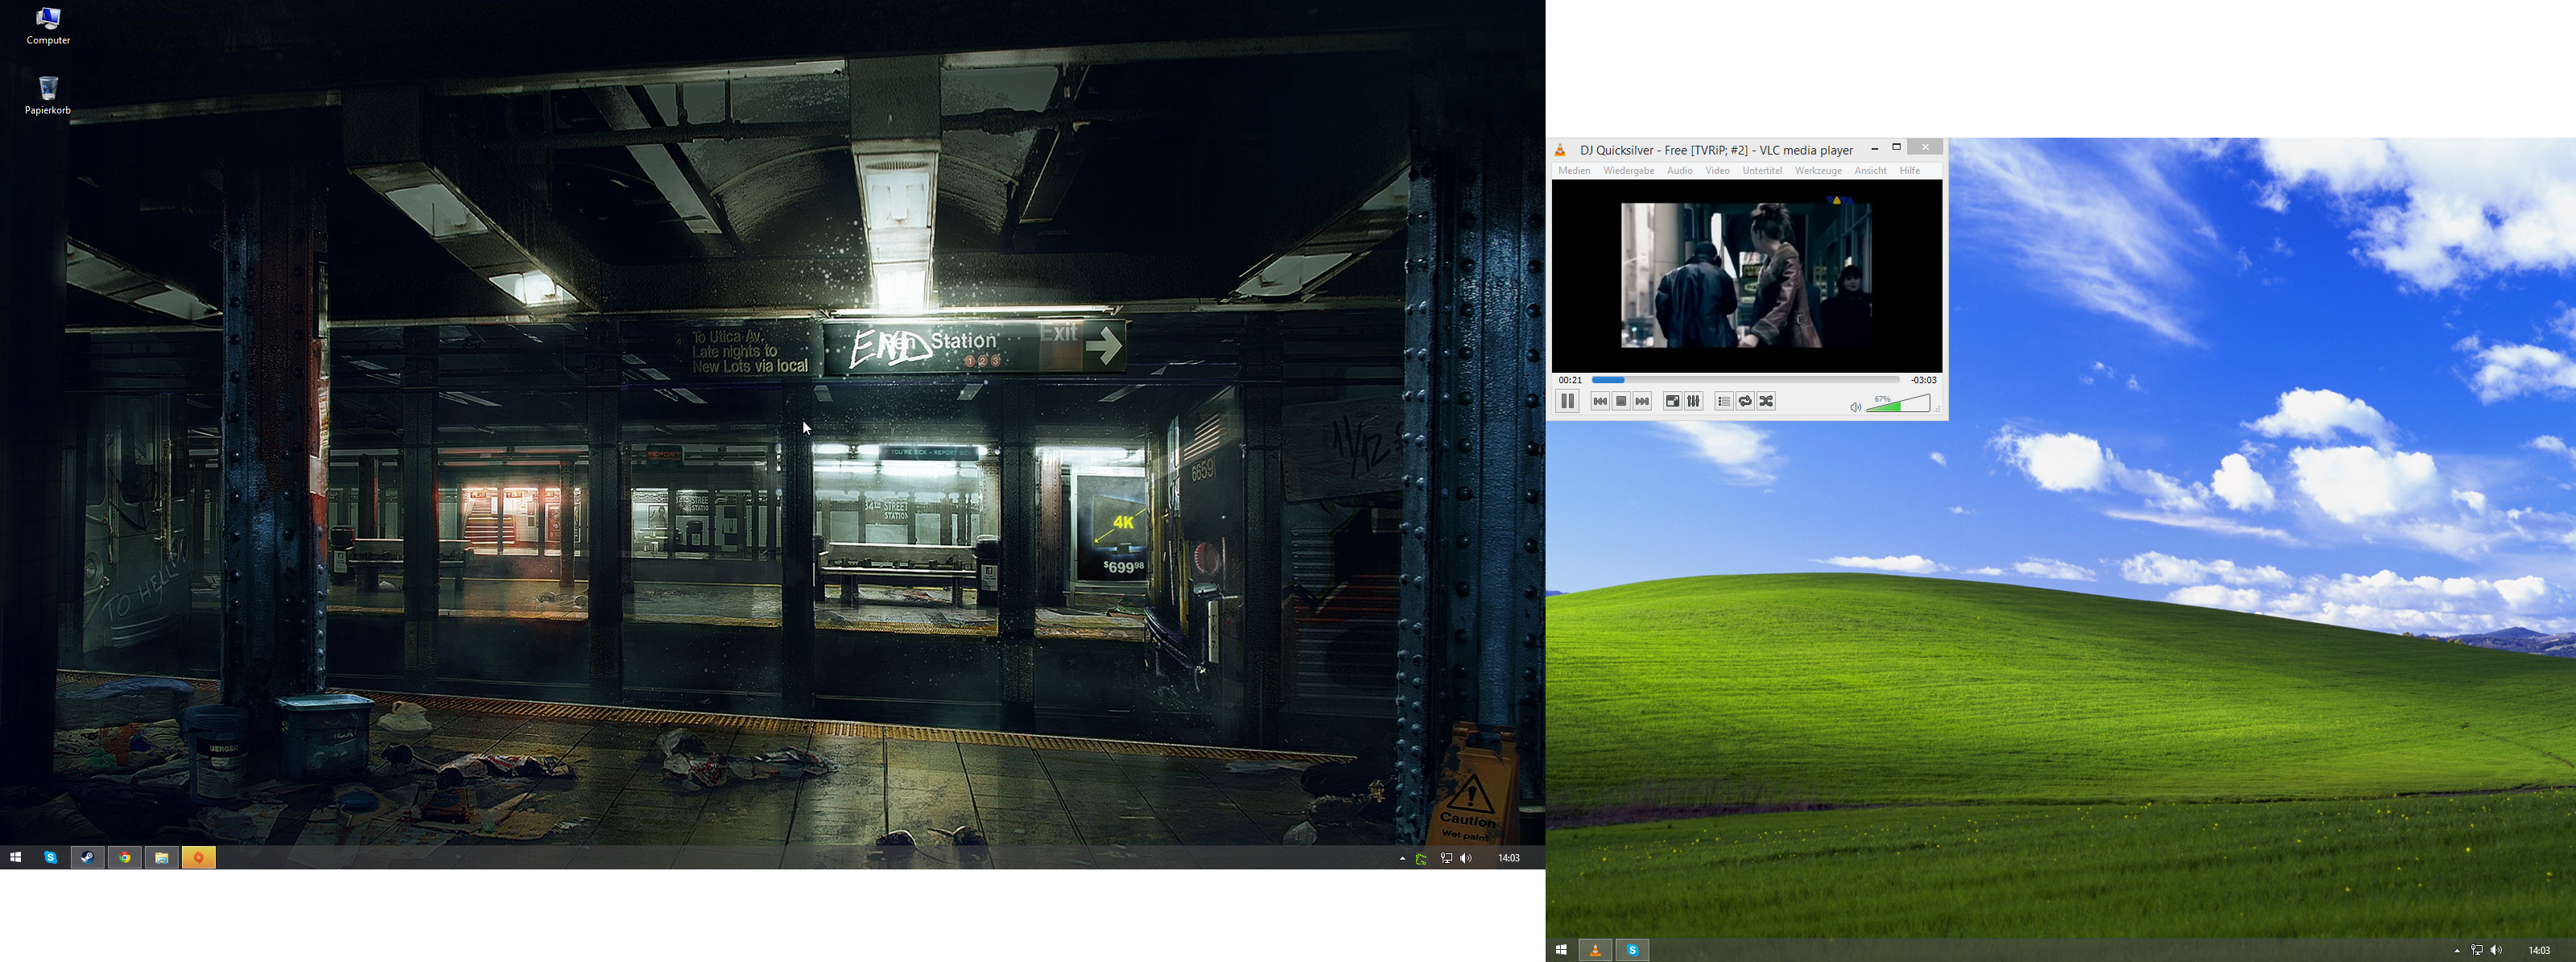
Task: Click the right taskbar clock 14:03
Action: pyautogui.click(x=2539, y=951)
